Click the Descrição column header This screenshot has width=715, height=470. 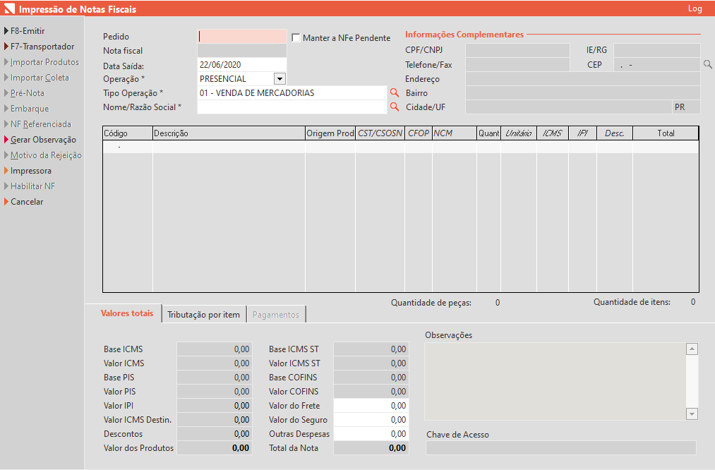click(x=229, y=133)
